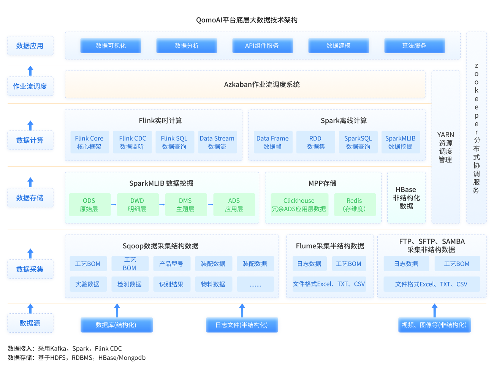Click the ADS 应用层 box

coord(234,205)
